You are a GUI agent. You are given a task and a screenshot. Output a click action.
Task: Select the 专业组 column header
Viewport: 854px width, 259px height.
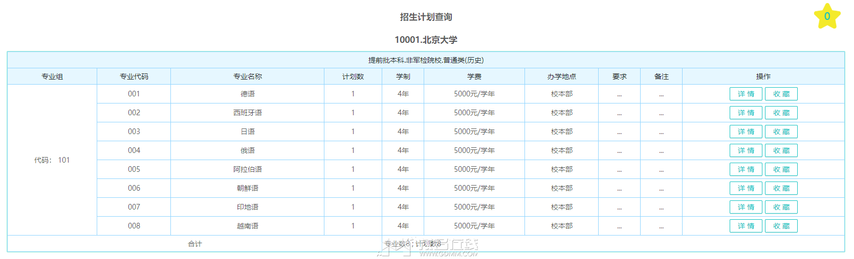point(52,76)
